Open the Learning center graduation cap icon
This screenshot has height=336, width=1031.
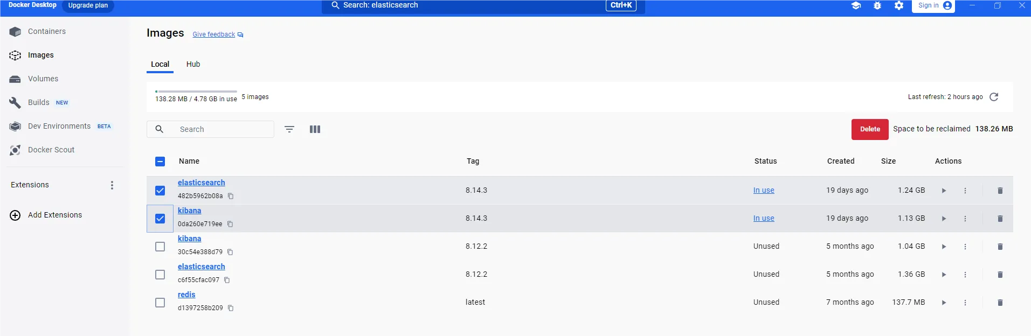click(856, 5)
